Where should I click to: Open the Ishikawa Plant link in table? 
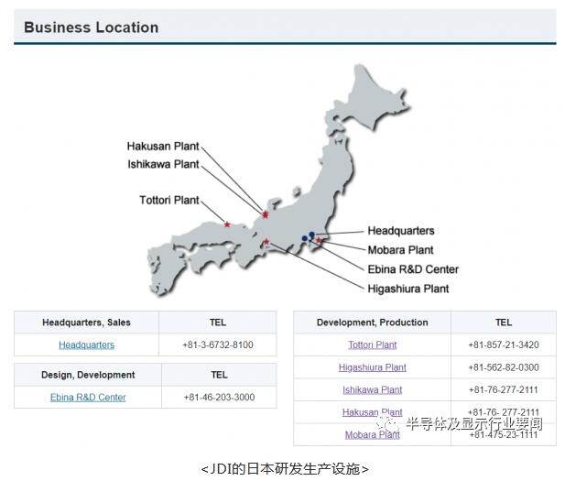(372, 389)
